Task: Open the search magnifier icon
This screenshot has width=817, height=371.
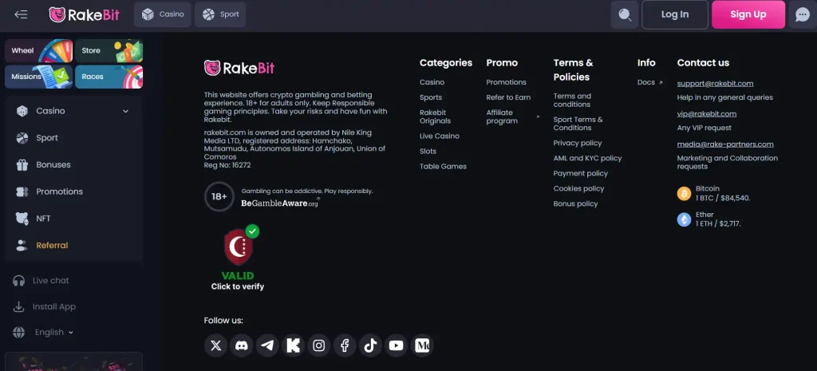Action: coord(624,14)
